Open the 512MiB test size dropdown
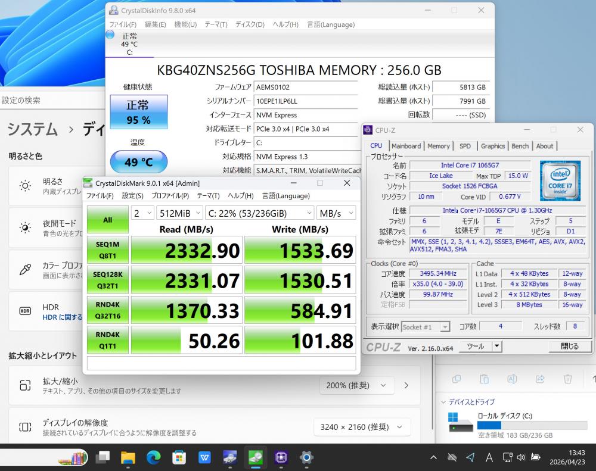The width and height of the screenshot is (596, 471). pos(179,213)
